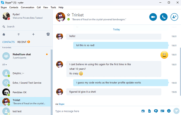Toggle Trinket's favorite star

tap(68, 15)
